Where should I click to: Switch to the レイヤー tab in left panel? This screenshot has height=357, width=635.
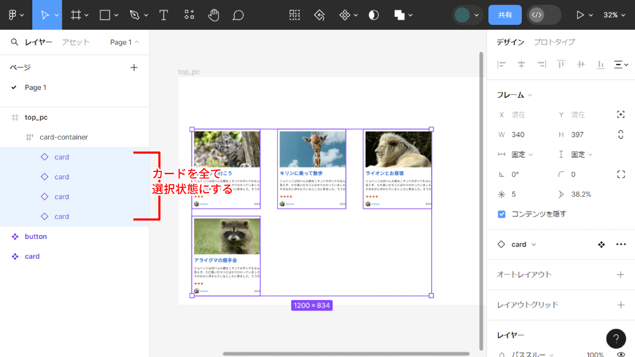[x=39, y=42]
